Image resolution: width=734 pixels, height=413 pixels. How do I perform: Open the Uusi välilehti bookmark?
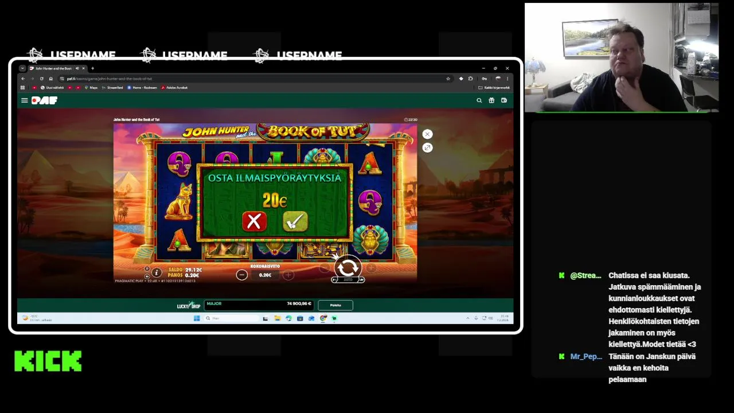pos(52,88)
